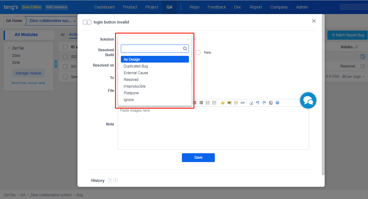Toggle the select-all checkbox in ID header
368x199 pixels.
[x=65, y=47]
